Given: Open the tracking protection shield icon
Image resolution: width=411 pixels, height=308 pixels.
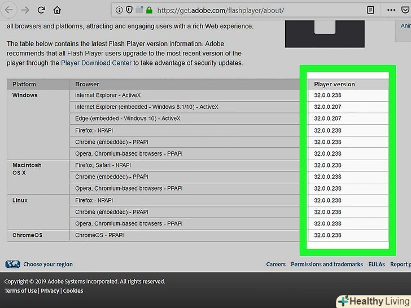Looking at the screenshot, I should click(129, 10).
